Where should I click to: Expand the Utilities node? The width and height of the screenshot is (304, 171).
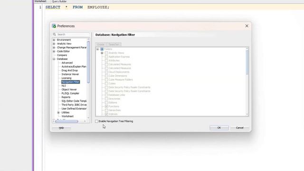[x=58, y=113]
